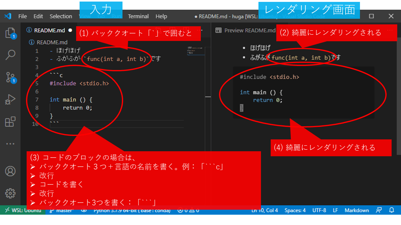Click 'return 0;' in the preview pane

coord(268,100)
